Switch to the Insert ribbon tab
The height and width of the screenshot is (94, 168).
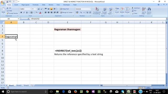click(16, 5)
